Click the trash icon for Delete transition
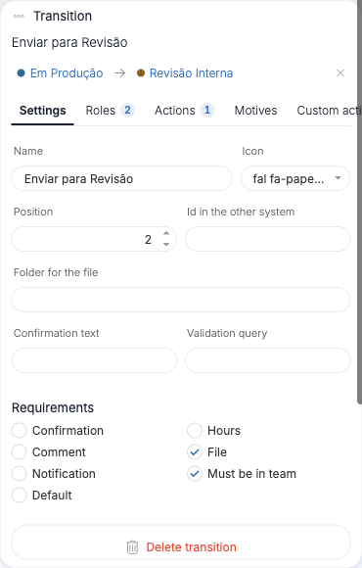The height and width of the screenshot is (568, 362). coord(132,547)
